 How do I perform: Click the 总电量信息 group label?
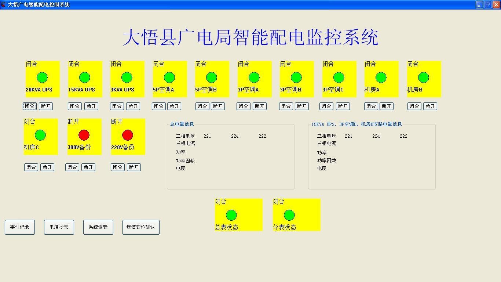click(x=182, y=124)
